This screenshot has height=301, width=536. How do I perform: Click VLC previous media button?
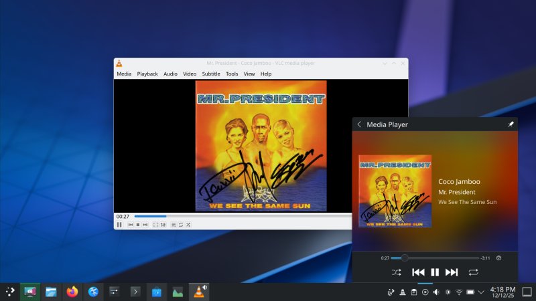pos(131,225)
